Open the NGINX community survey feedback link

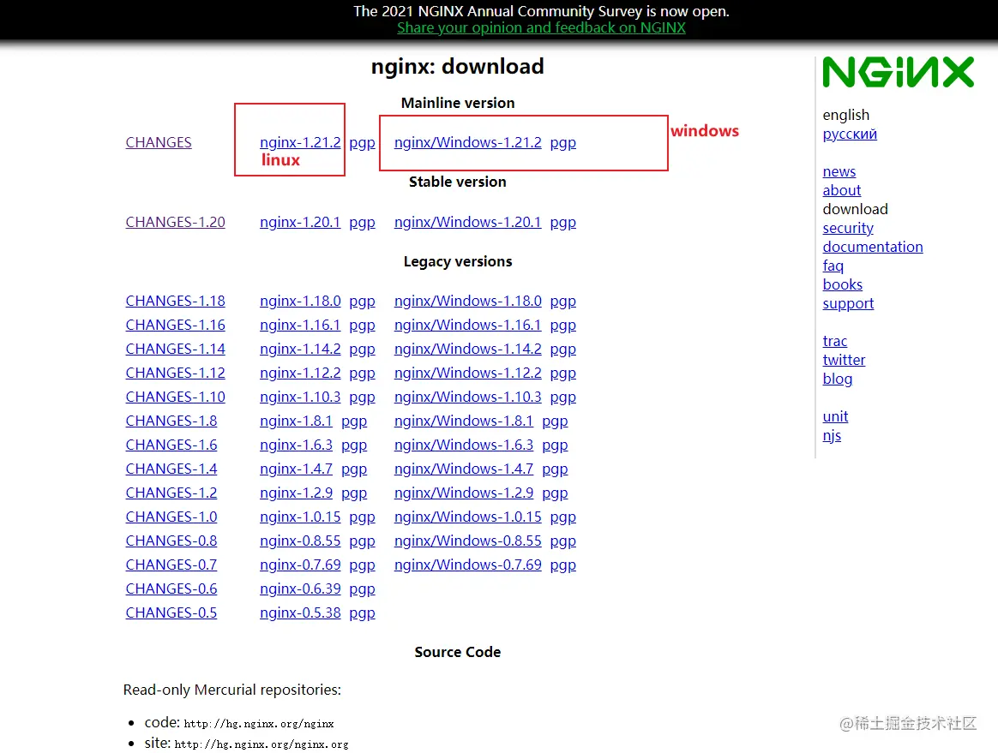[541, 28]
